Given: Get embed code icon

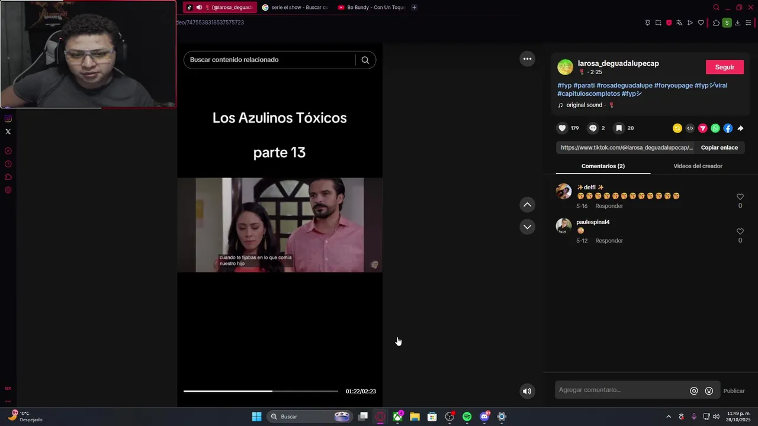Looking at the screenshot, I should pos(690,128).
